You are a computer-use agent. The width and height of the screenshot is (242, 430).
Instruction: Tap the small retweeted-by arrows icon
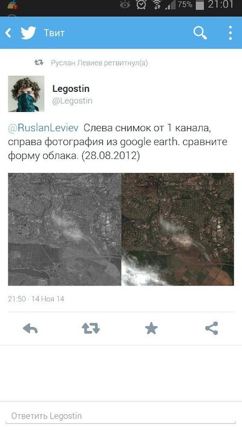coord(39,62)
